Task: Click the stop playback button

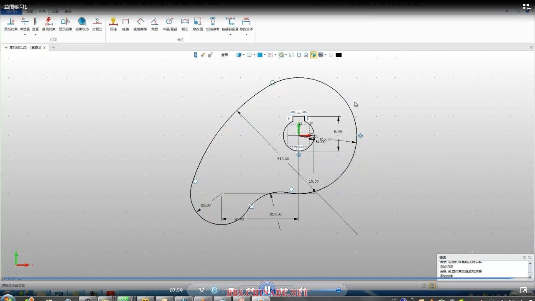Action: 231,290
